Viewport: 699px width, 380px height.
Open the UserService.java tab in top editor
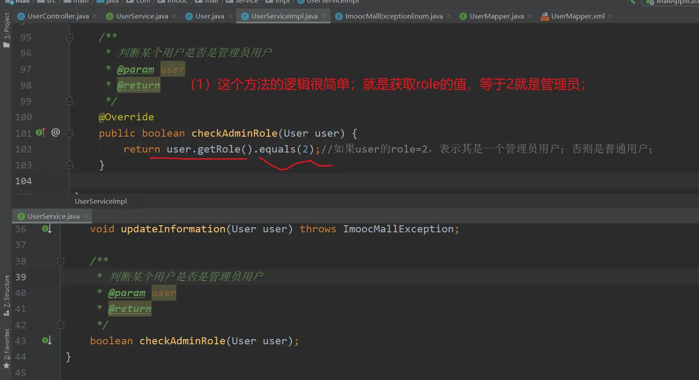click(142, 16)
